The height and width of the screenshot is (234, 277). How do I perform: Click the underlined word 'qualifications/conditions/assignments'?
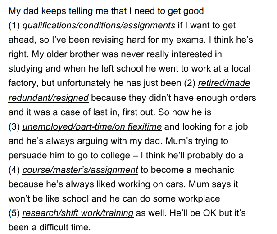click(99, 26)
